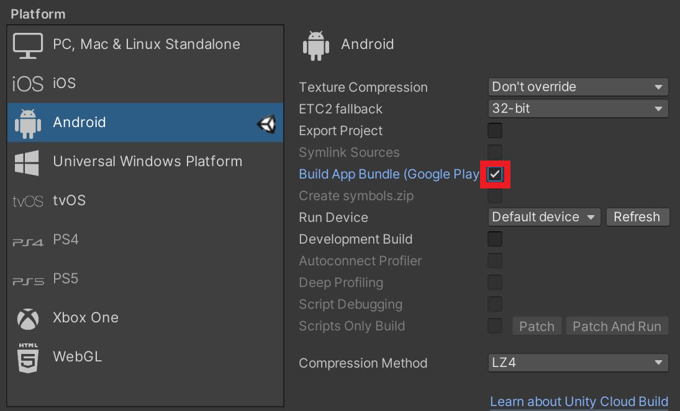Open the Run Device Default device dropdown

tap(544, 217)
